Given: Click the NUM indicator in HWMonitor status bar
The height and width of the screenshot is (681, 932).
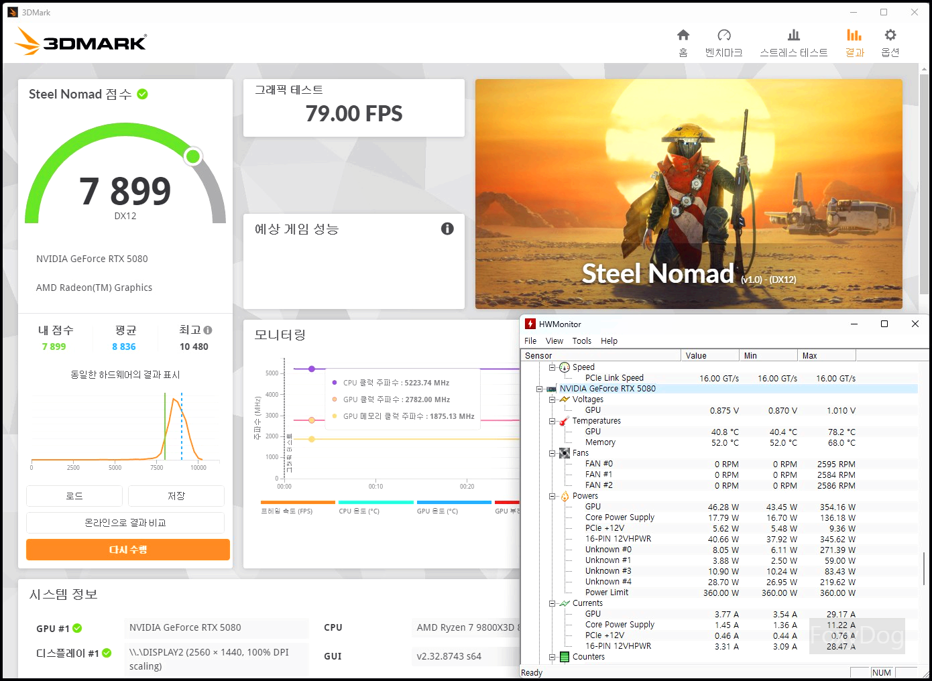Looking at the screenshot, I should (882, 673).
